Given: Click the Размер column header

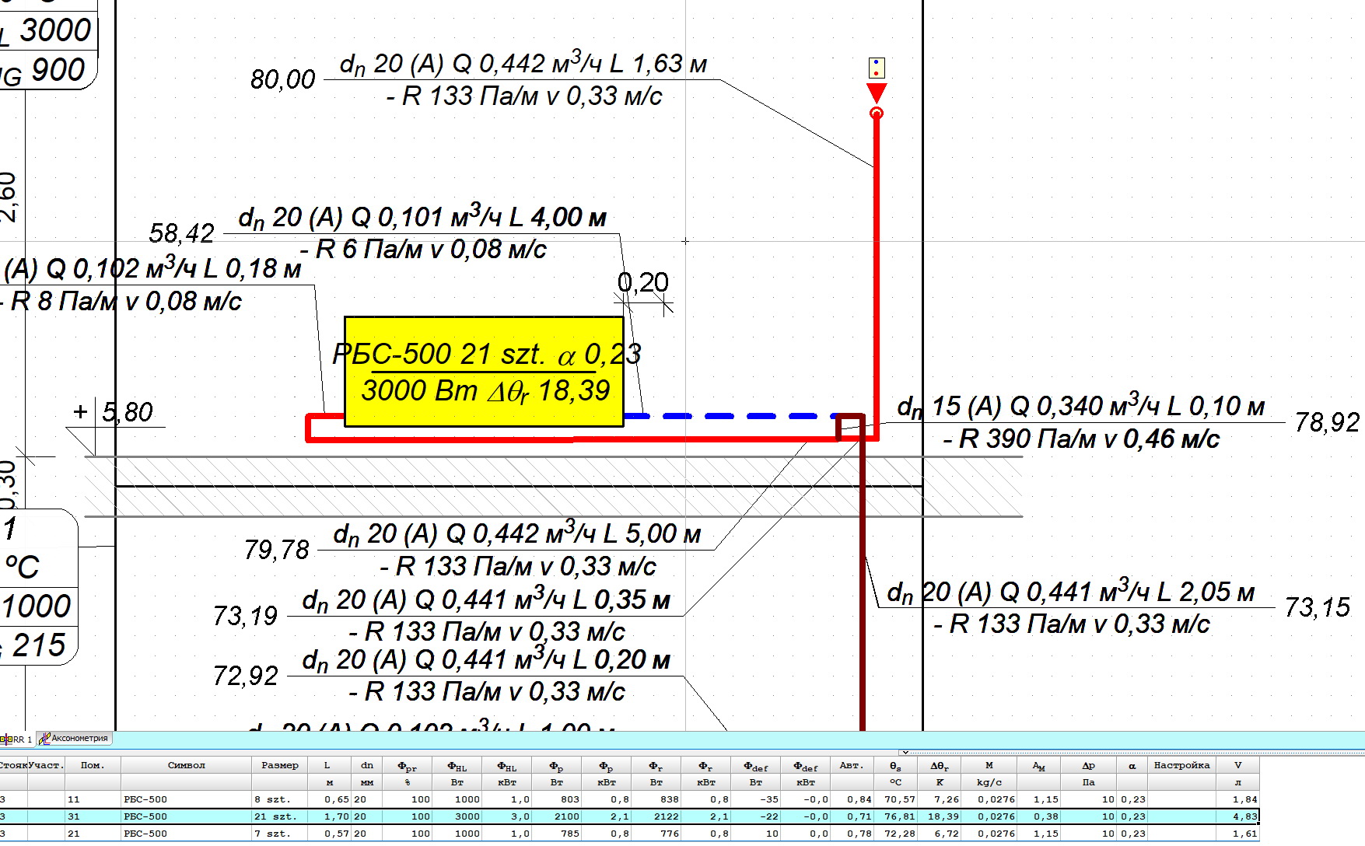Looking at the screenshot, I should point(280,765).
